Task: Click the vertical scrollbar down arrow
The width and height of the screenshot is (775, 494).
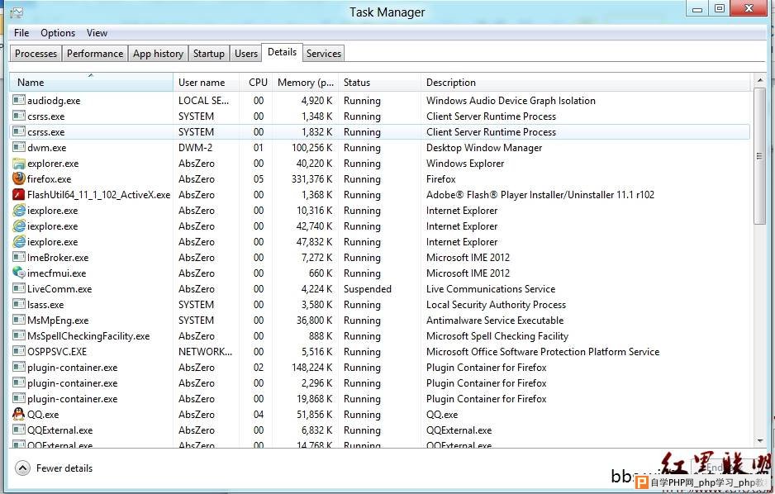Action: click(x=758, y=441)
